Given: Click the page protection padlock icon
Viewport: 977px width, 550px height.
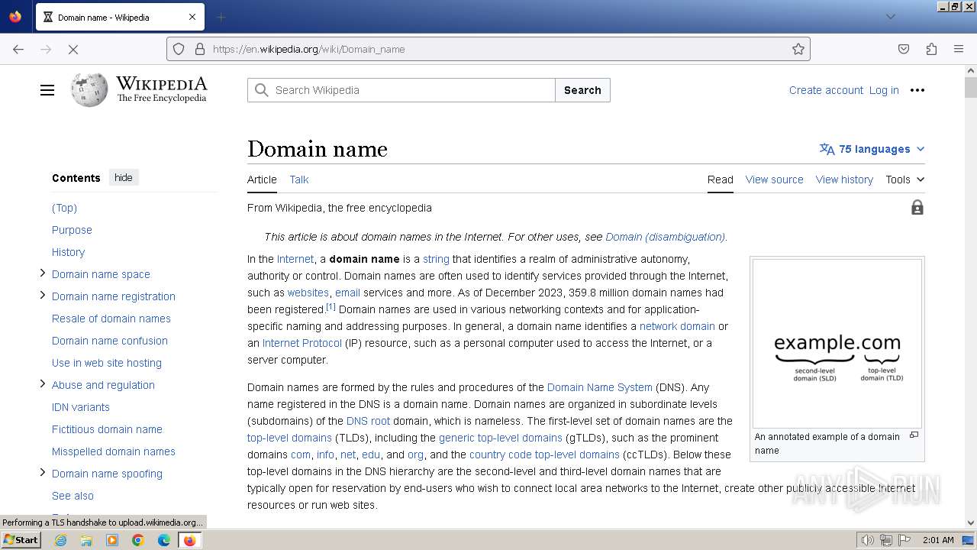Looking at the screenshot, I should pyautogui.click(x=917, y=208).
